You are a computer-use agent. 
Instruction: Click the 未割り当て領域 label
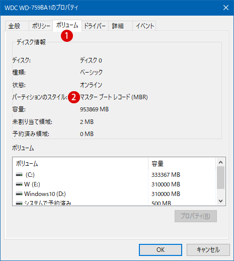point(32,122)
